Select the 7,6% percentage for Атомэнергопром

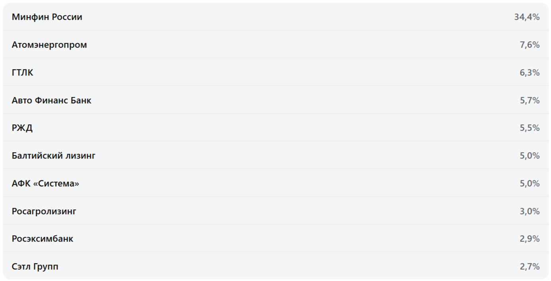pyautogui.click(x=530, y=45)
